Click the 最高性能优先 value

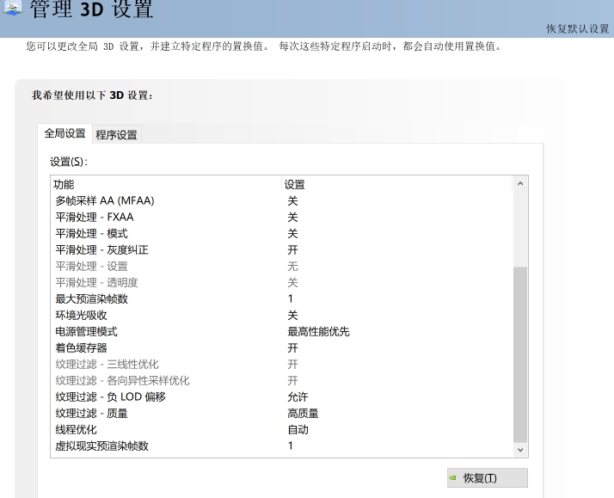click(x=318, y=332)
